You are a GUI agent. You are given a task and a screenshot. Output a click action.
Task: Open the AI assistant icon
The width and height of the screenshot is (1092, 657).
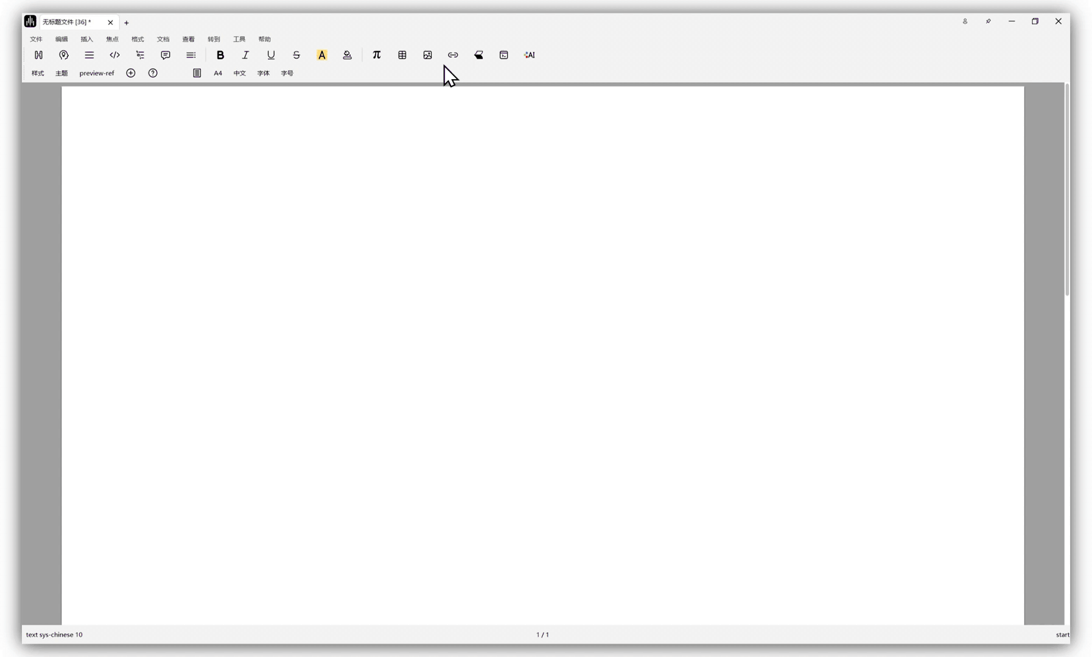(x=530, y=55)
